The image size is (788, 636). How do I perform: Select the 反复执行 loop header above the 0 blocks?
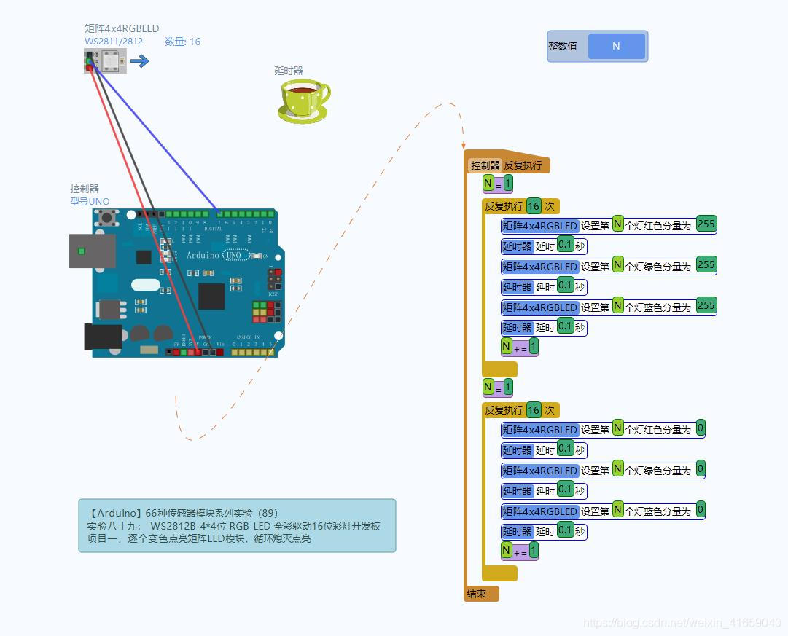pos(520,410)
